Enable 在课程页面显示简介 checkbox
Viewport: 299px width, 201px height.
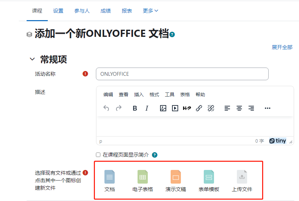pos(98,155)
